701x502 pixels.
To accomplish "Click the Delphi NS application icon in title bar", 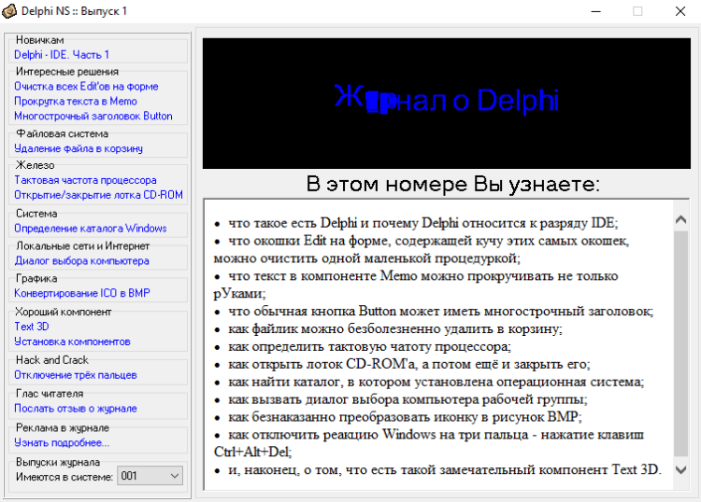I will tap(10, 11).
